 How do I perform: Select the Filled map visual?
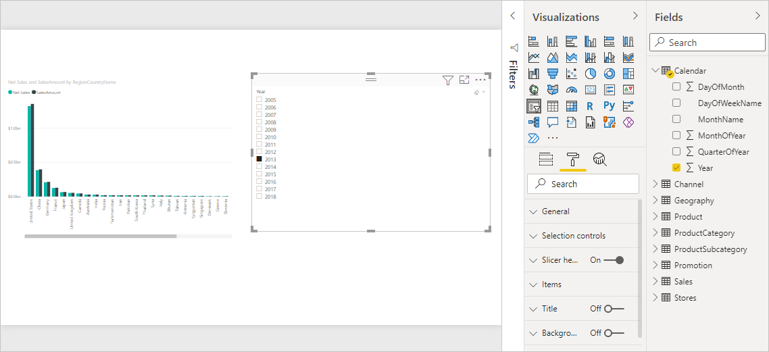tap(552, 90)
